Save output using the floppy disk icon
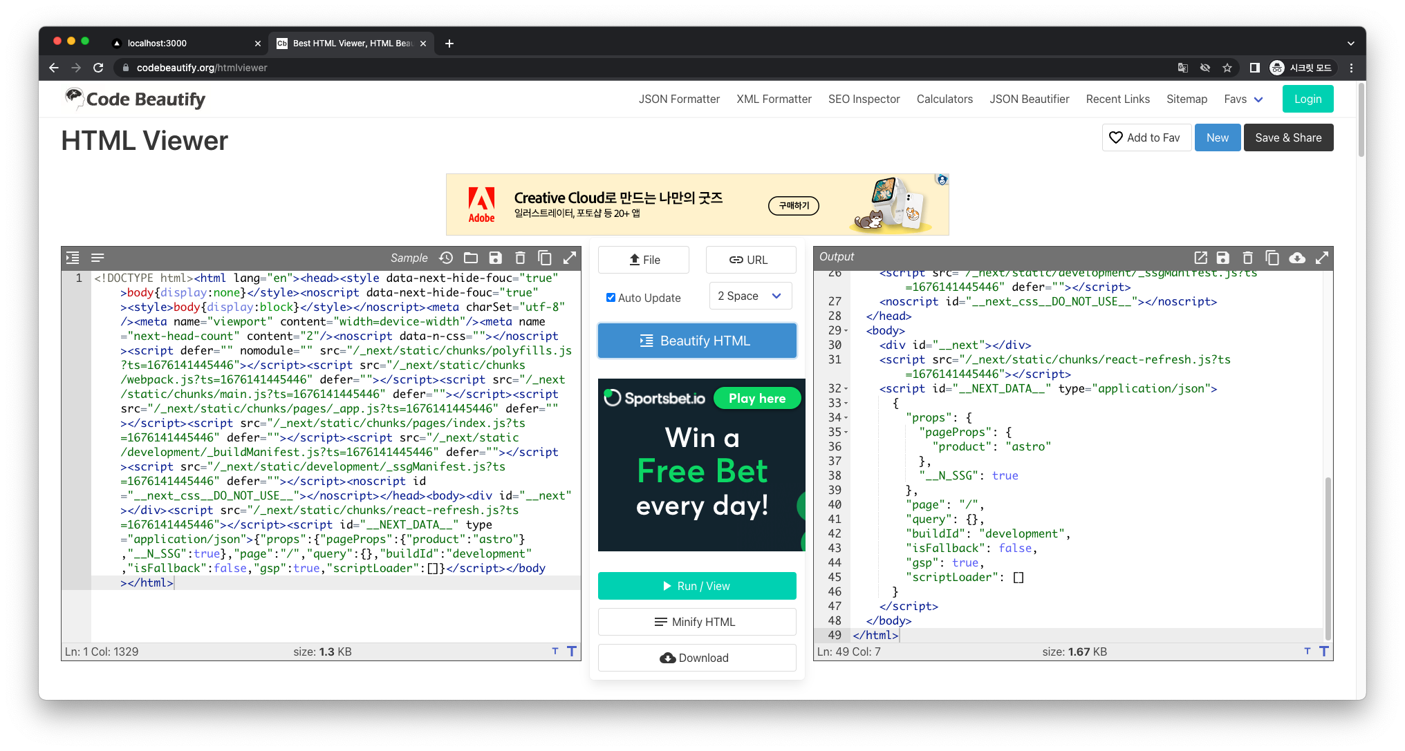This screenshot has width=1405, height=751. (1223, 258)
